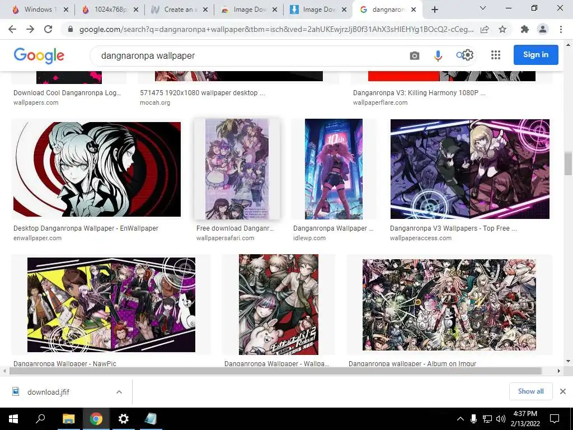
Task: Click the horizontal scrollbar right arrow
Action: coord(559,371)
